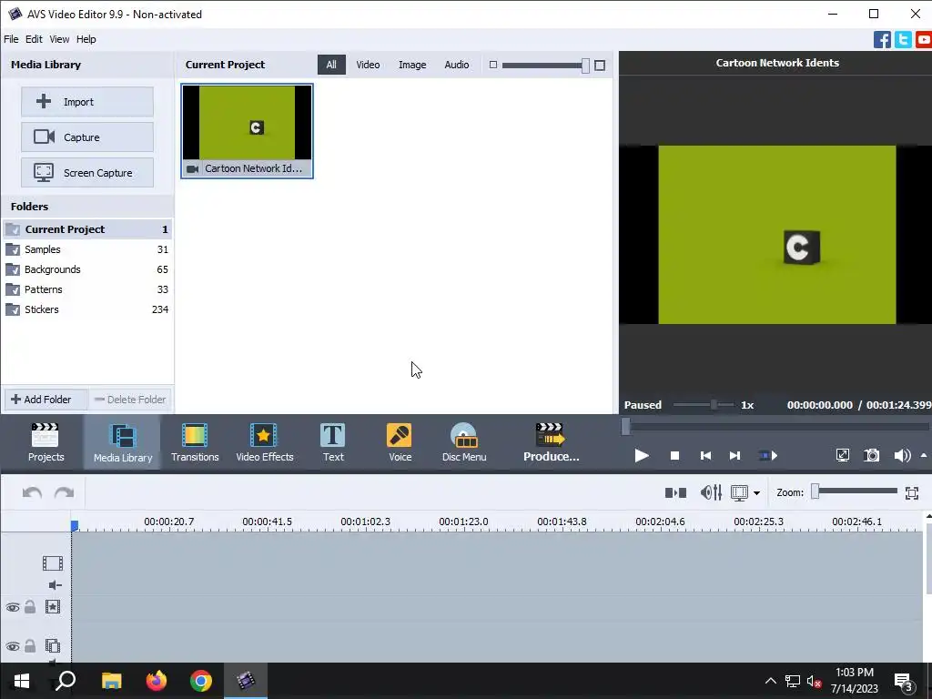
Task: Select the Stickers folder
Action: tap(87, 309)
